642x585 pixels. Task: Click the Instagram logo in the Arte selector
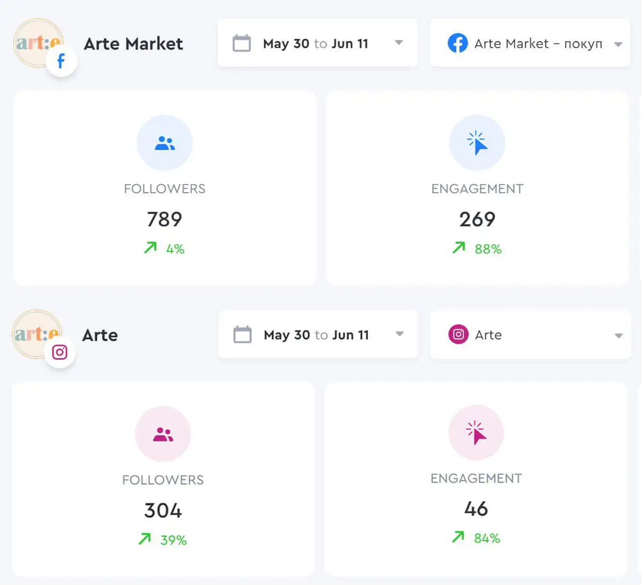(458, 335)
